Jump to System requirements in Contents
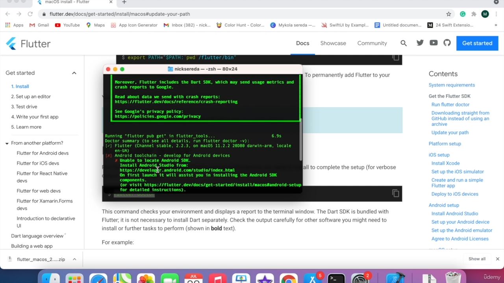 (x=452, y=85)
